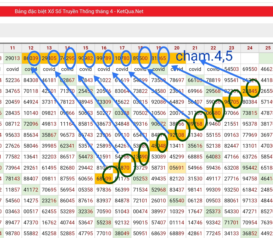This screenshot has width=273, height=238.
Task: Select the green cell 65540
Action: [x=177, y=200]
